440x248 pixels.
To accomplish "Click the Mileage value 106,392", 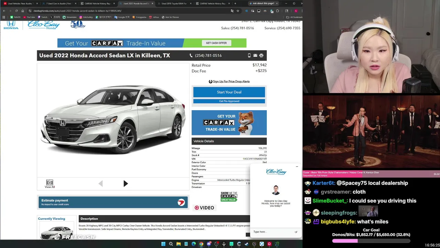I will click(263, 148).
